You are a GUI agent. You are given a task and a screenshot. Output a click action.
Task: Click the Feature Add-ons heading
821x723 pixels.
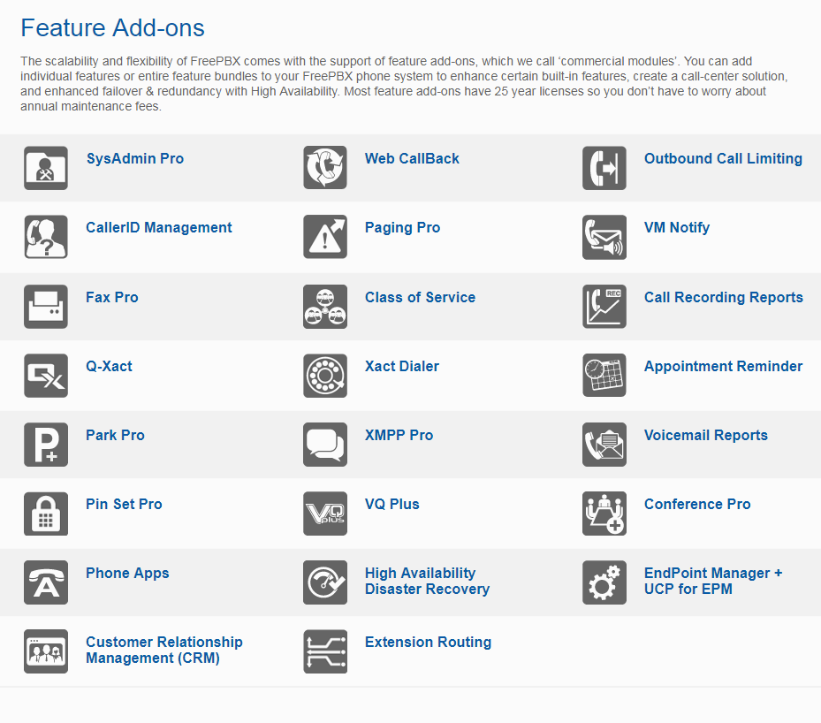pyautogui.click(x=112, y=27)
